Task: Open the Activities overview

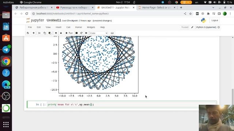Action: click(x=8, y=2)
